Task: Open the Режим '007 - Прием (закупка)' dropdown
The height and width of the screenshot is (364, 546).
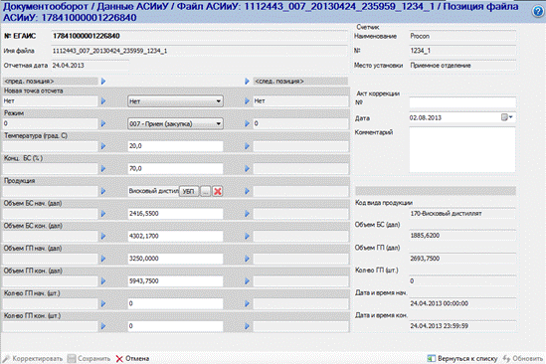Action: (x=175, y=123)
